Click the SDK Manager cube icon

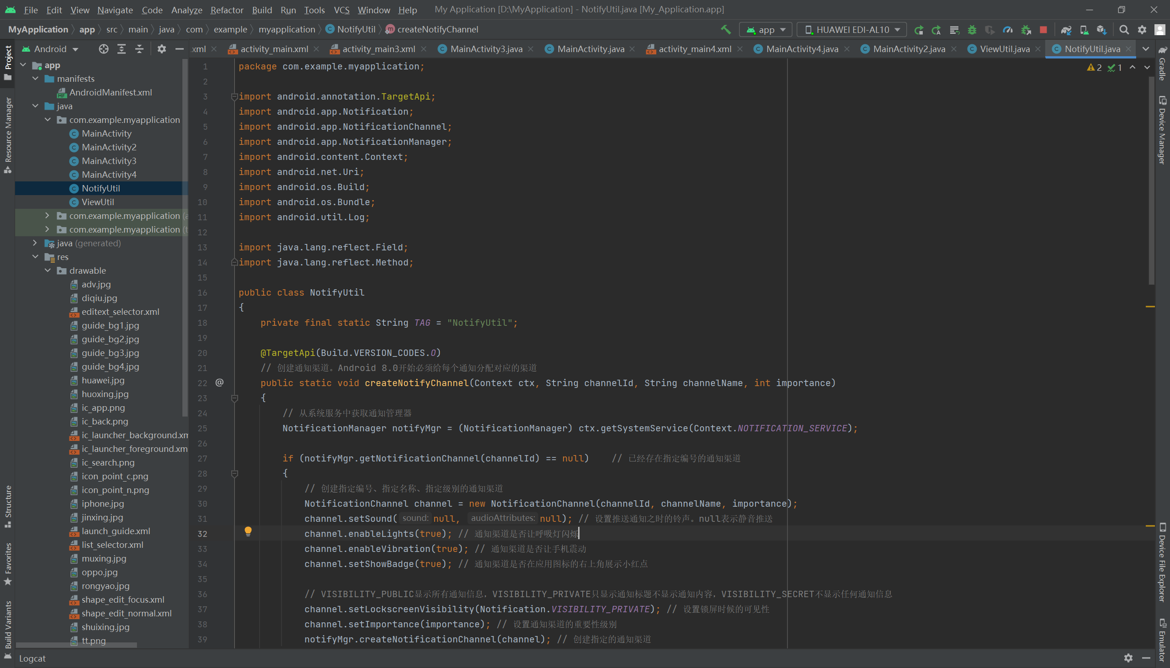click(x=1101, y=30)
